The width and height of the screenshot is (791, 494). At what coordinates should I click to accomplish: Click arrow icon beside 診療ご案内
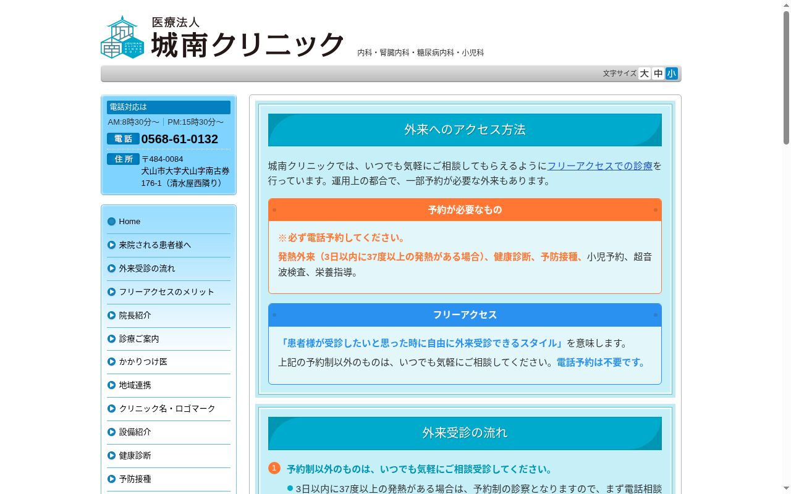click(112, 339)
